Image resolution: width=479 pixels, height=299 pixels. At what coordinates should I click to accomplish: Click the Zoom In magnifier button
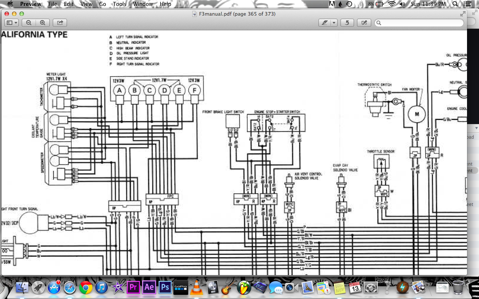point(43,23)
